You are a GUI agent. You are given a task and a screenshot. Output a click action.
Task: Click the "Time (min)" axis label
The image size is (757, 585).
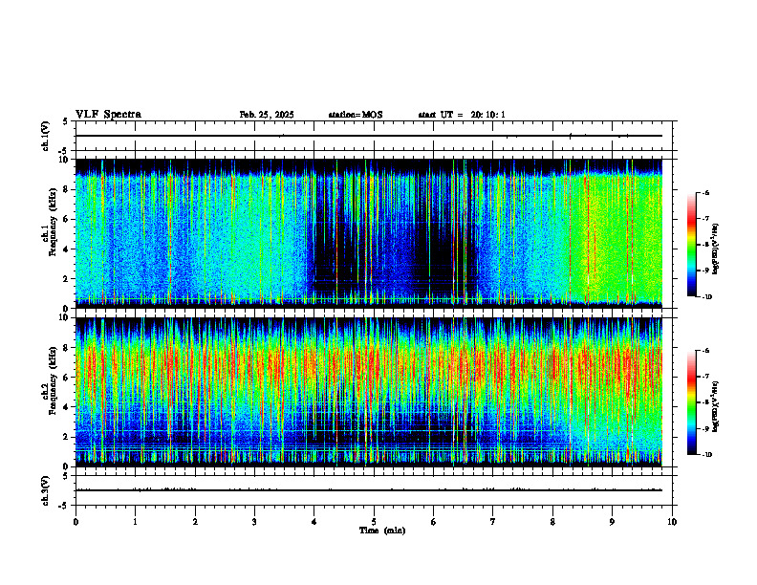(x=382, y=531)
